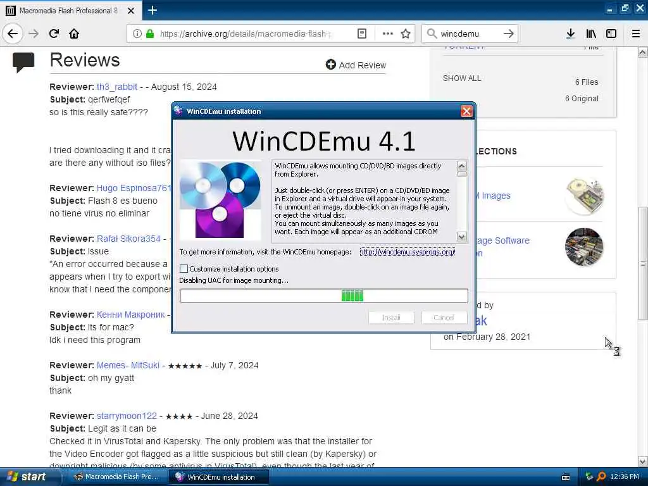Click the reviews speech bubble icon

point(23,63)
